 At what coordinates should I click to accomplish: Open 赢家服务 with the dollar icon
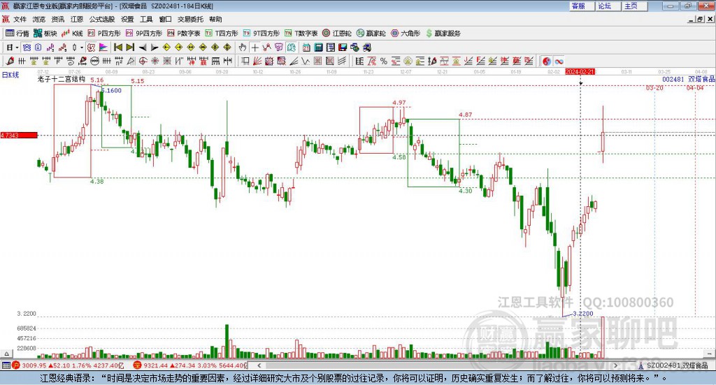[443, 34]
